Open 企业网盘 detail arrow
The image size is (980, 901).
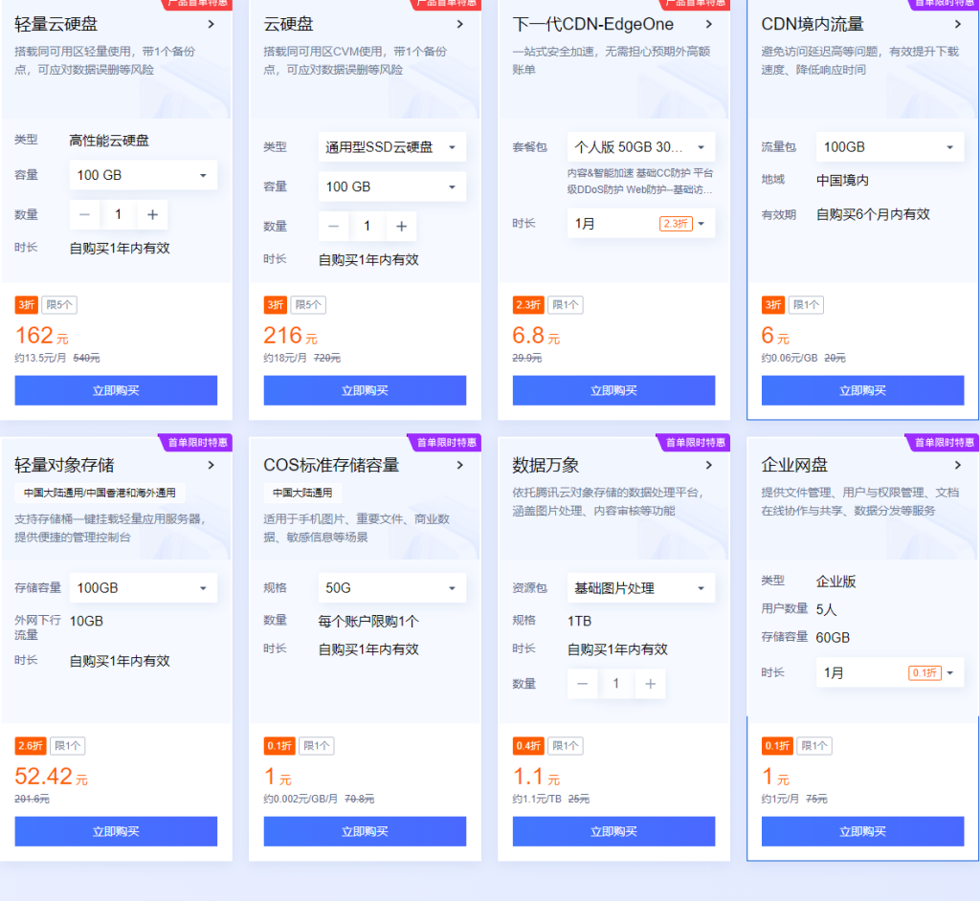956,466
